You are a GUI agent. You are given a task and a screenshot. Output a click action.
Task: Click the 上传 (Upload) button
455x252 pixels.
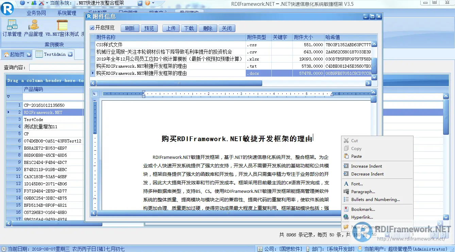coord(171,28)
